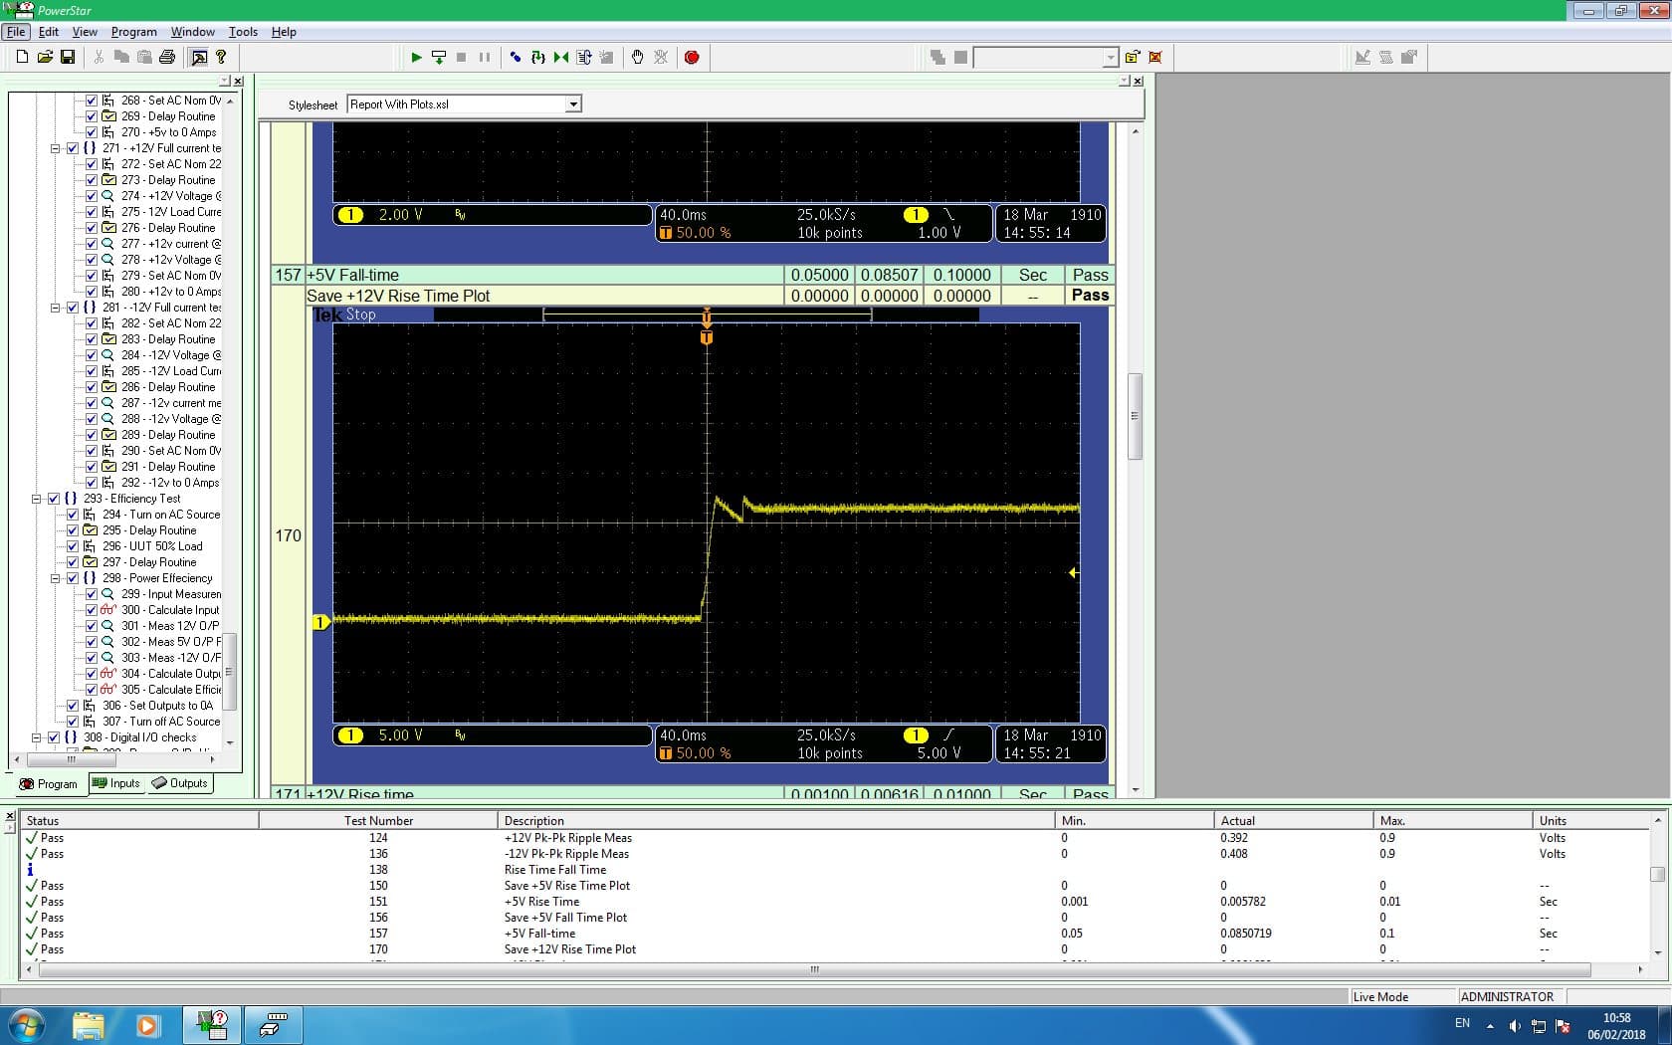Screen dimensions: 1672x1045
Task: Click the PowerStar taskbar application icon
Action: coord(212,1024)
